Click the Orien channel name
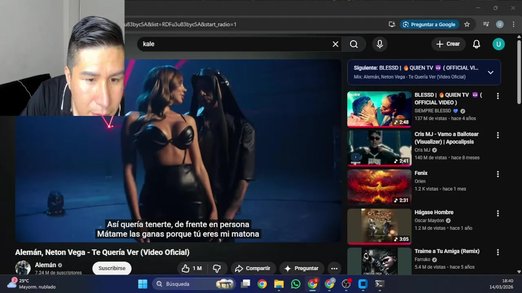 [420, 181]
